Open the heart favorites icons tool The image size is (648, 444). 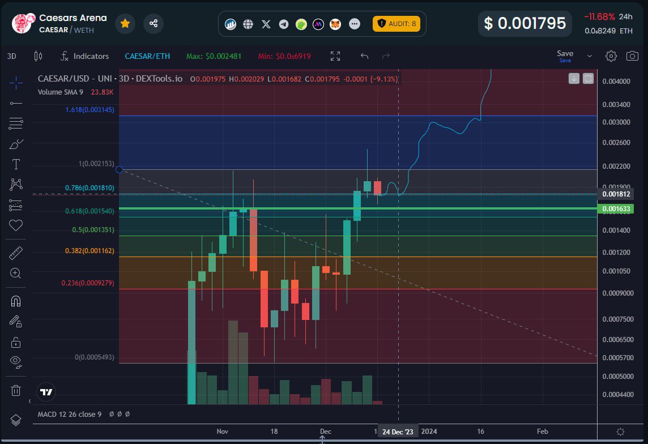(16, 225)
